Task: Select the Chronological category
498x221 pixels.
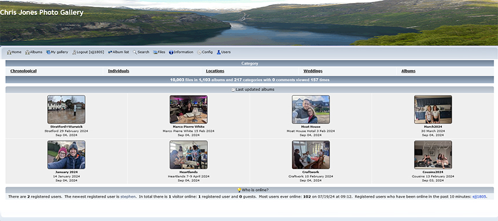Action: [x=24, y=71]
